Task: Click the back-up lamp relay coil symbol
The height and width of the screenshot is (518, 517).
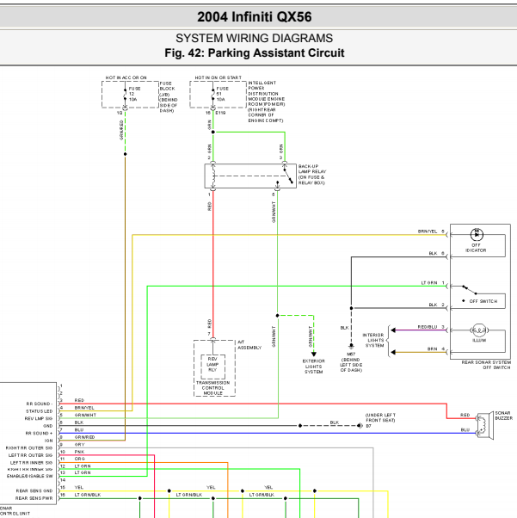Action: coord(213,176)
